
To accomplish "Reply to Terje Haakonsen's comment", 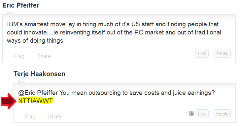I will click(x=222, y=114).
